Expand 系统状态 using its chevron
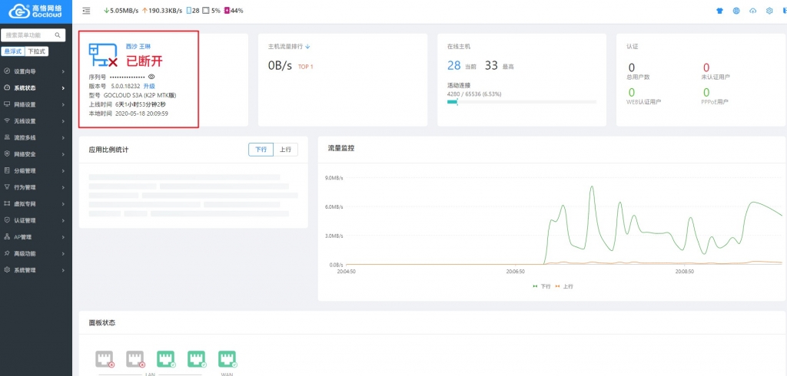The image size is (787, 376). pos(63,88)
